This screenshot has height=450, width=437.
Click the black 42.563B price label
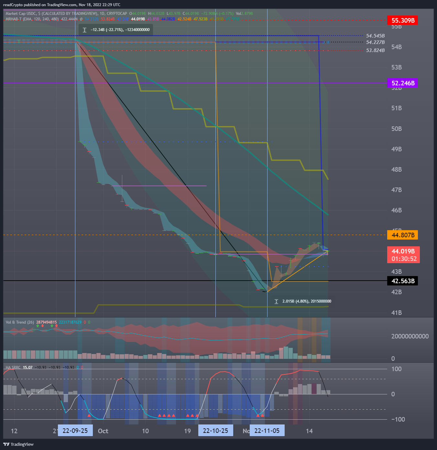coord(403,281)
